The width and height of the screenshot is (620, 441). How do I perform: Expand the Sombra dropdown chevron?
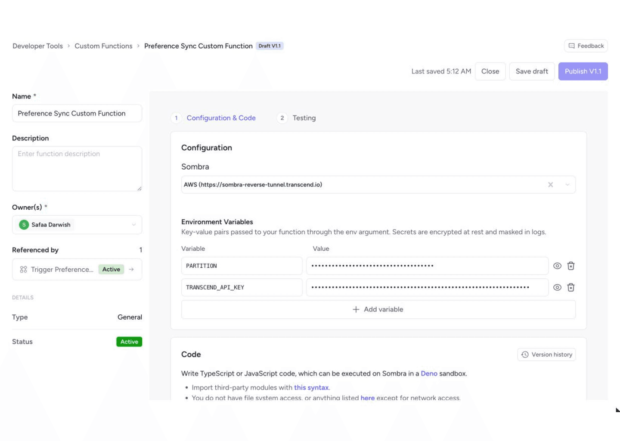(567, 185)
